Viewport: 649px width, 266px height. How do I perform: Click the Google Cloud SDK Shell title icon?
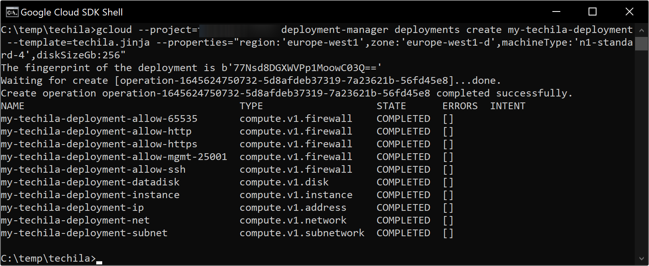pyautogui.click(x=12, y=12)
